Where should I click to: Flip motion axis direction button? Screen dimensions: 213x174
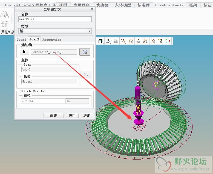[x=85, y=52]
